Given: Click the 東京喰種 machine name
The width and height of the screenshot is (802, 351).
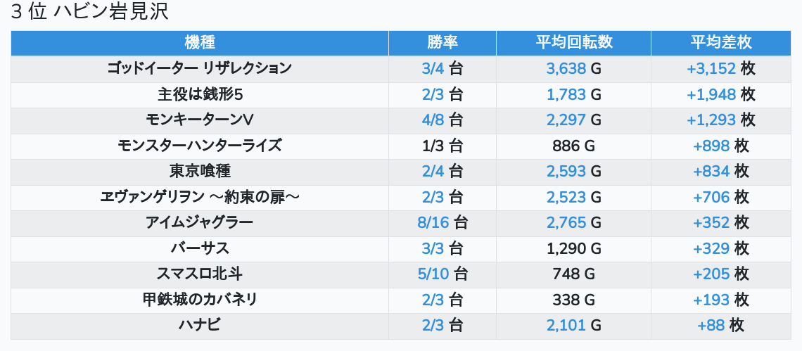Looking at the screenshot, I should coord(200,171).
